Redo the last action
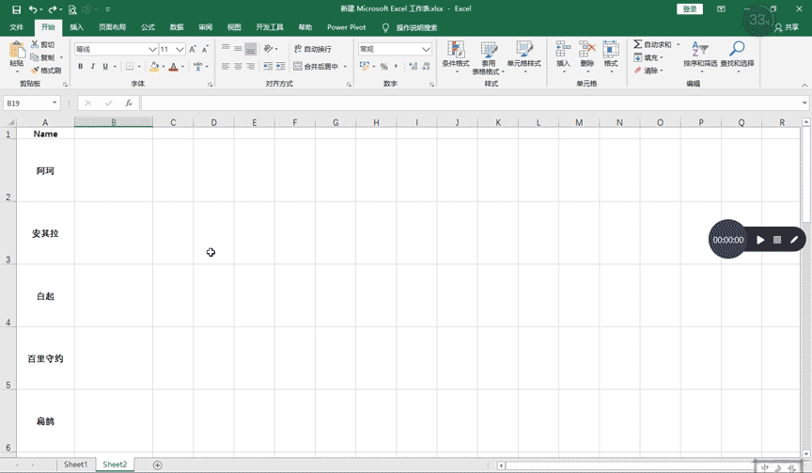This screenshot has width=812, height=473. tap(52, 9)
